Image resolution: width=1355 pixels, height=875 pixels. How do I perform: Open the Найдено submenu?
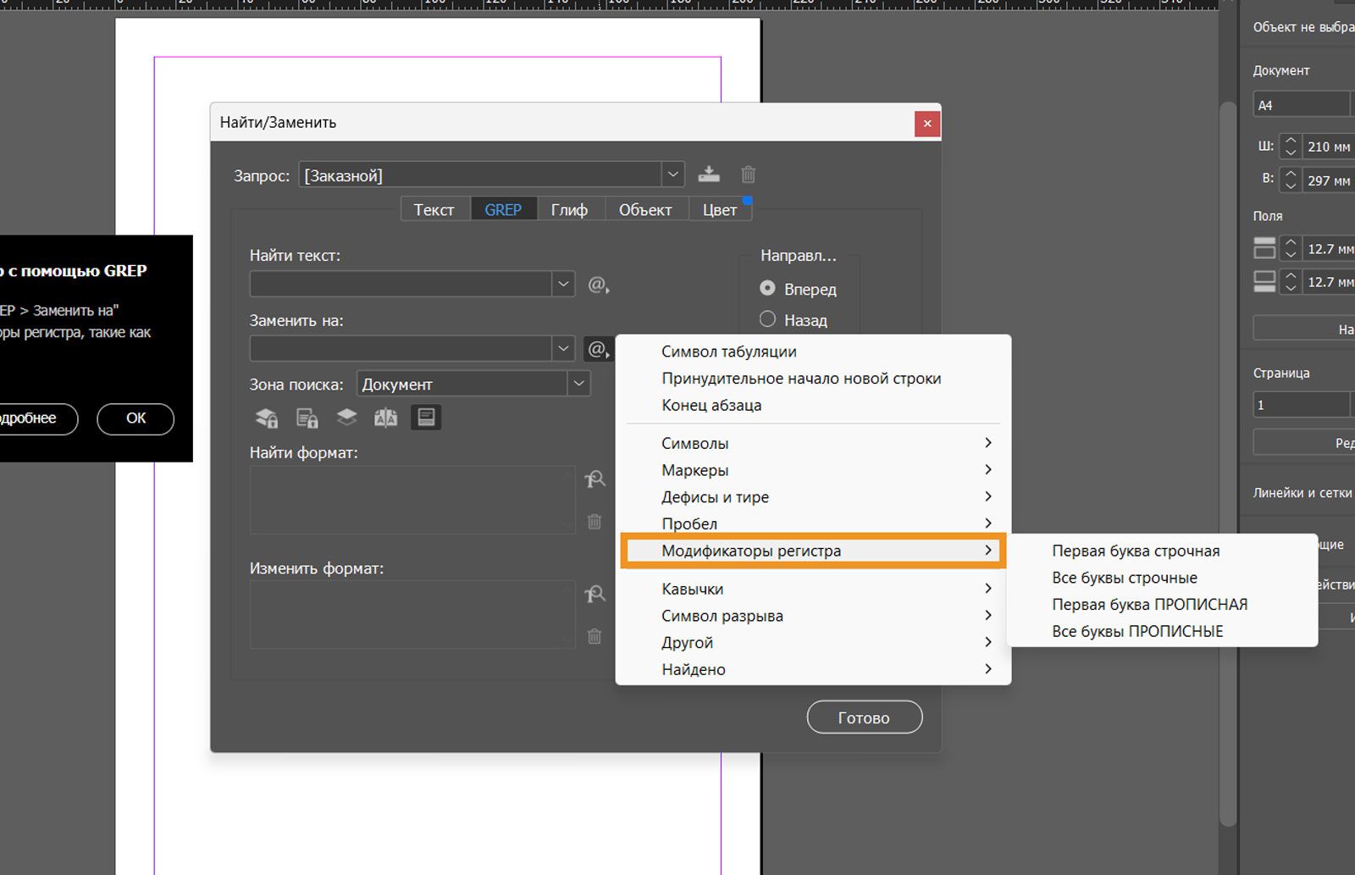click(x=813, y=669)
